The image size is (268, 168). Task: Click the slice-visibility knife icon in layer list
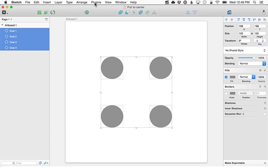click(46, 163)
